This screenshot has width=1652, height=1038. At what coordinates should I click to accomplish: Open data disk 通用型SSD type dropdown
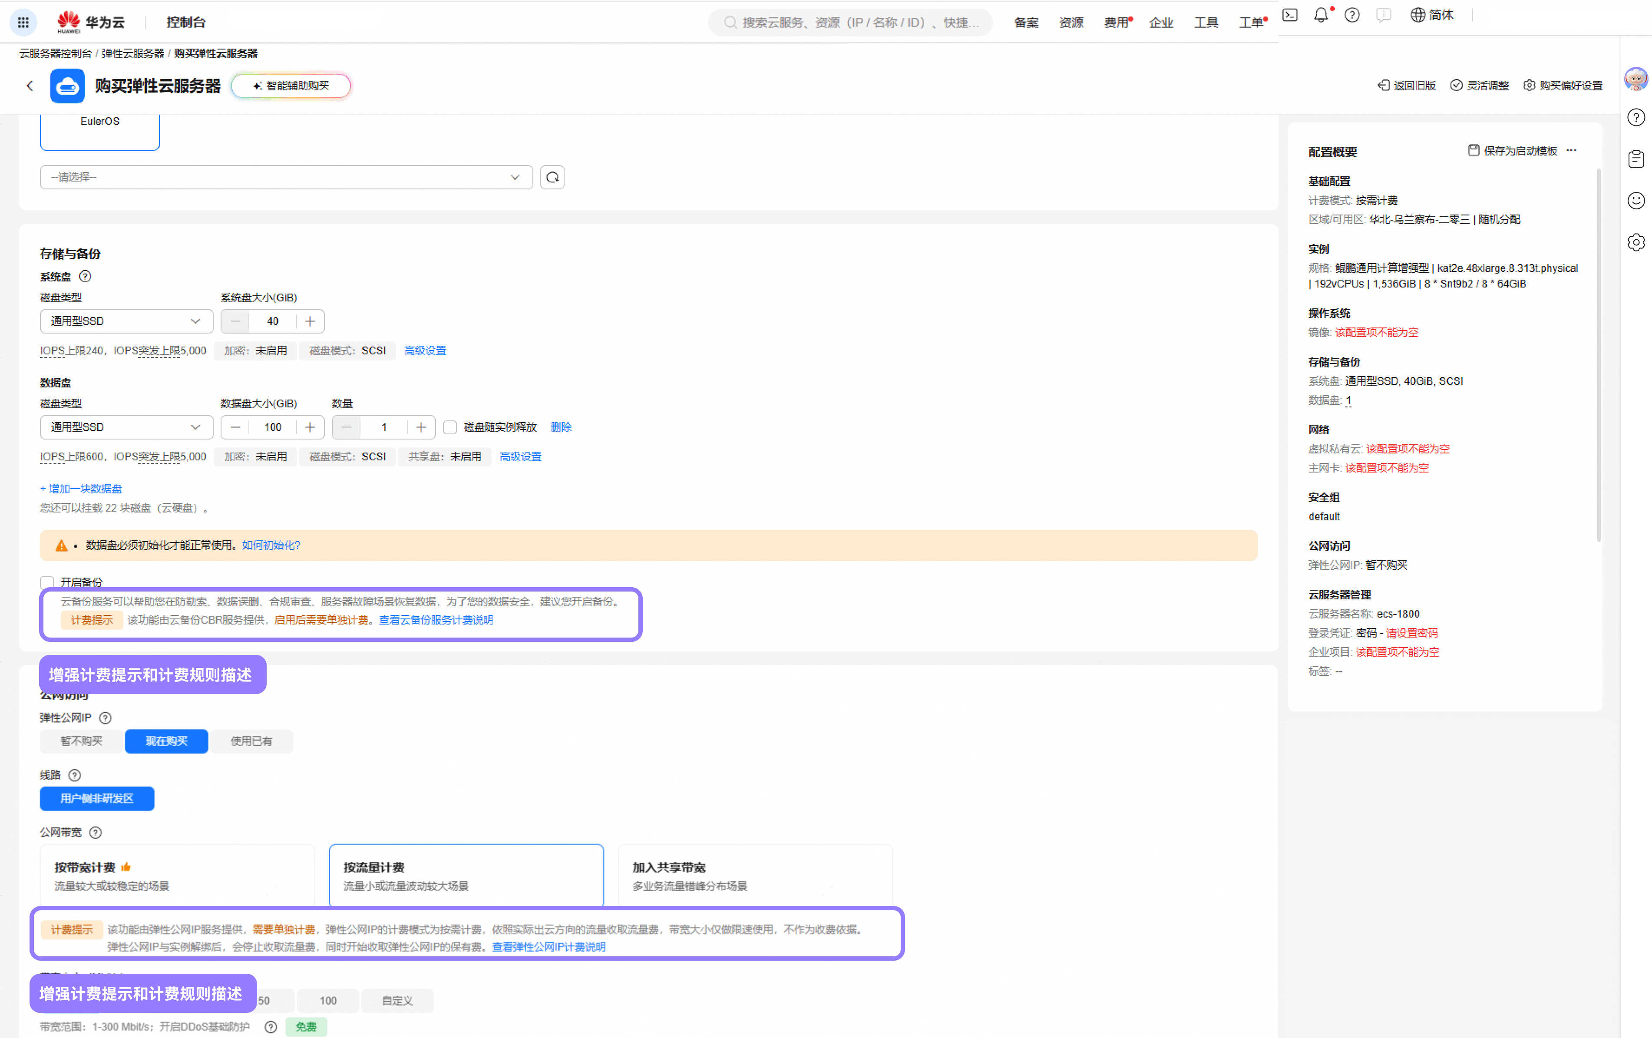pos(127,427)
